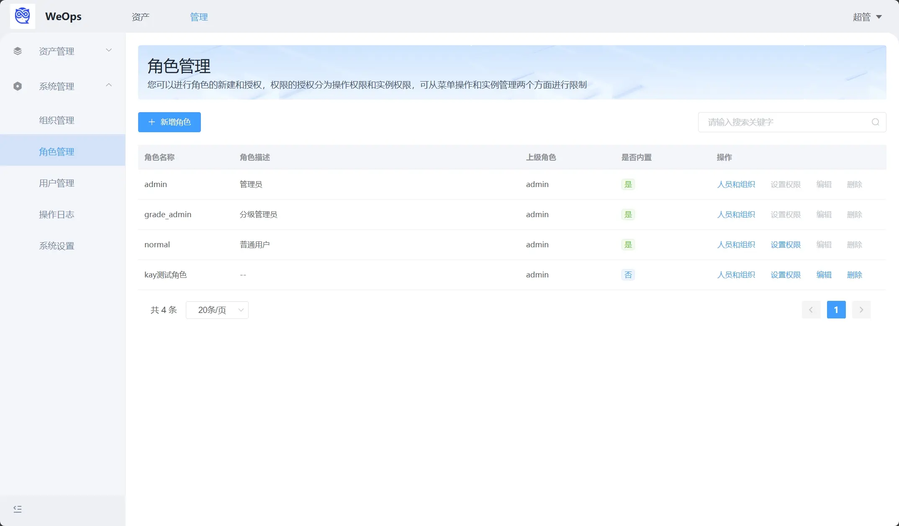Collapse the sidebar with bottom menu icon

pos(18,509)
